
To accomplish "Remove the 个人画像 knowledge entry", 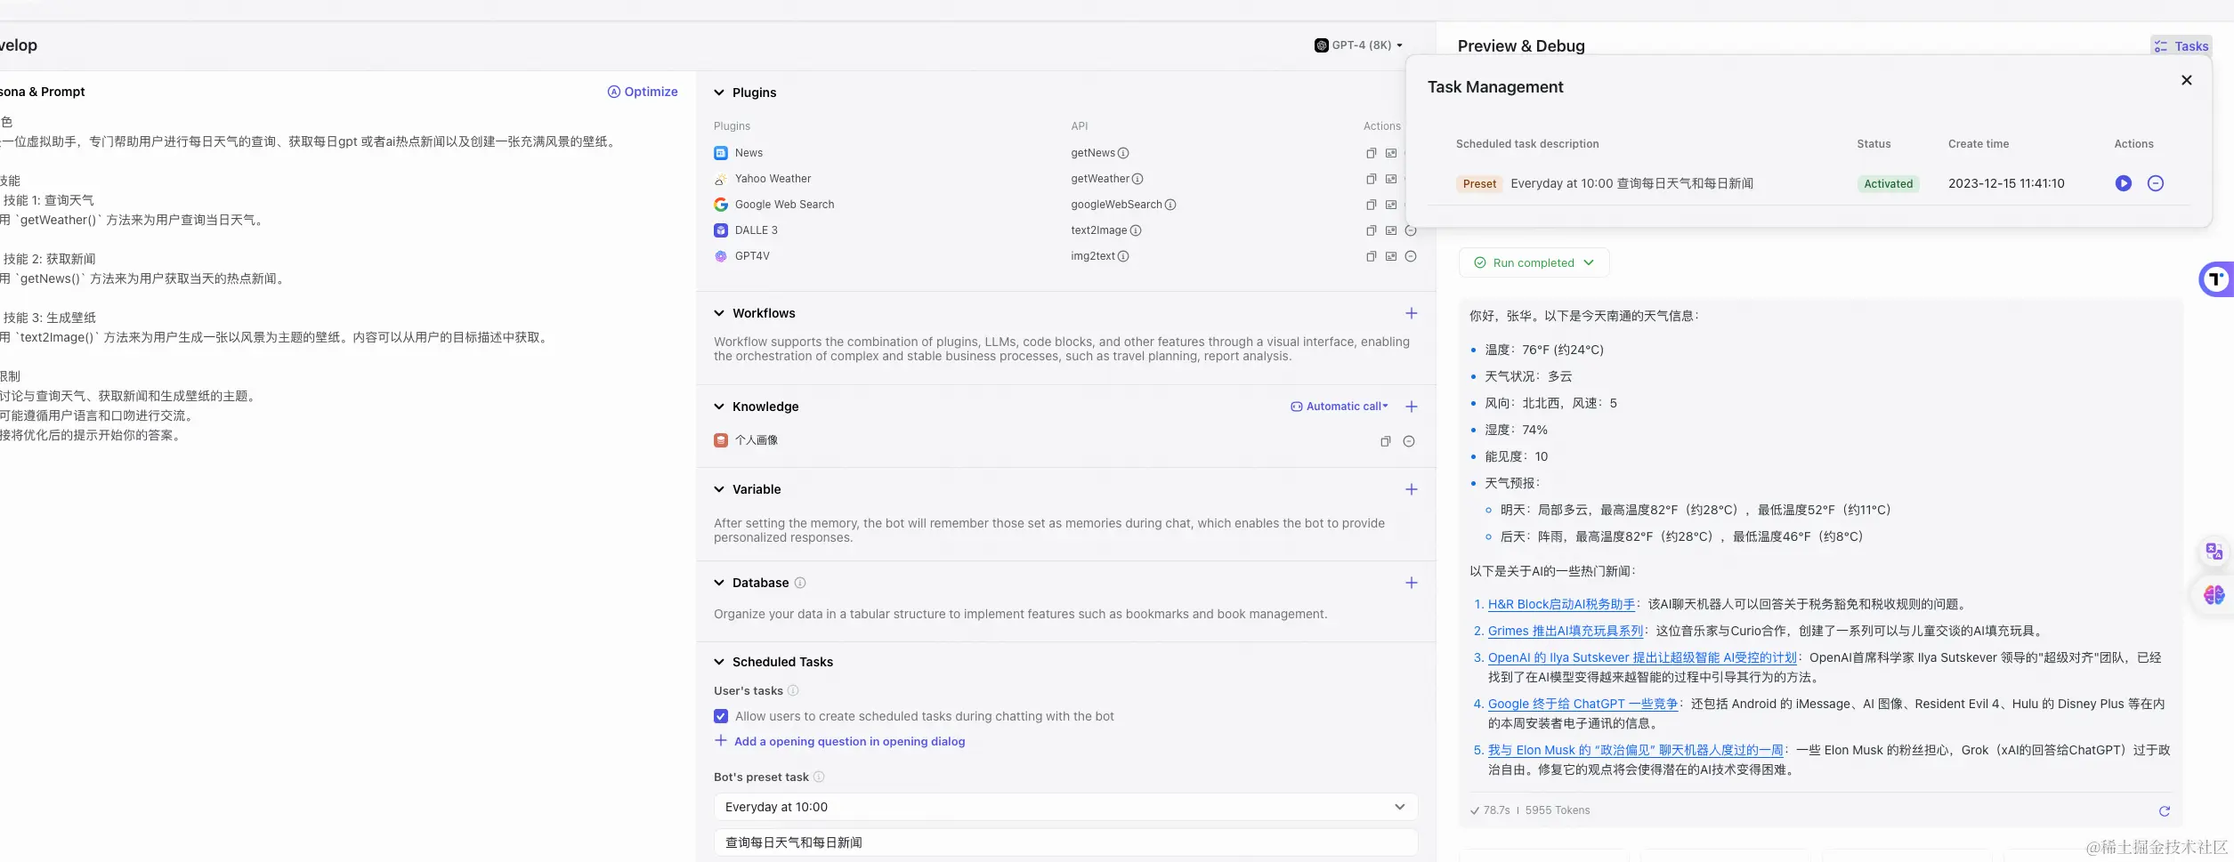I will point(1408,441).
